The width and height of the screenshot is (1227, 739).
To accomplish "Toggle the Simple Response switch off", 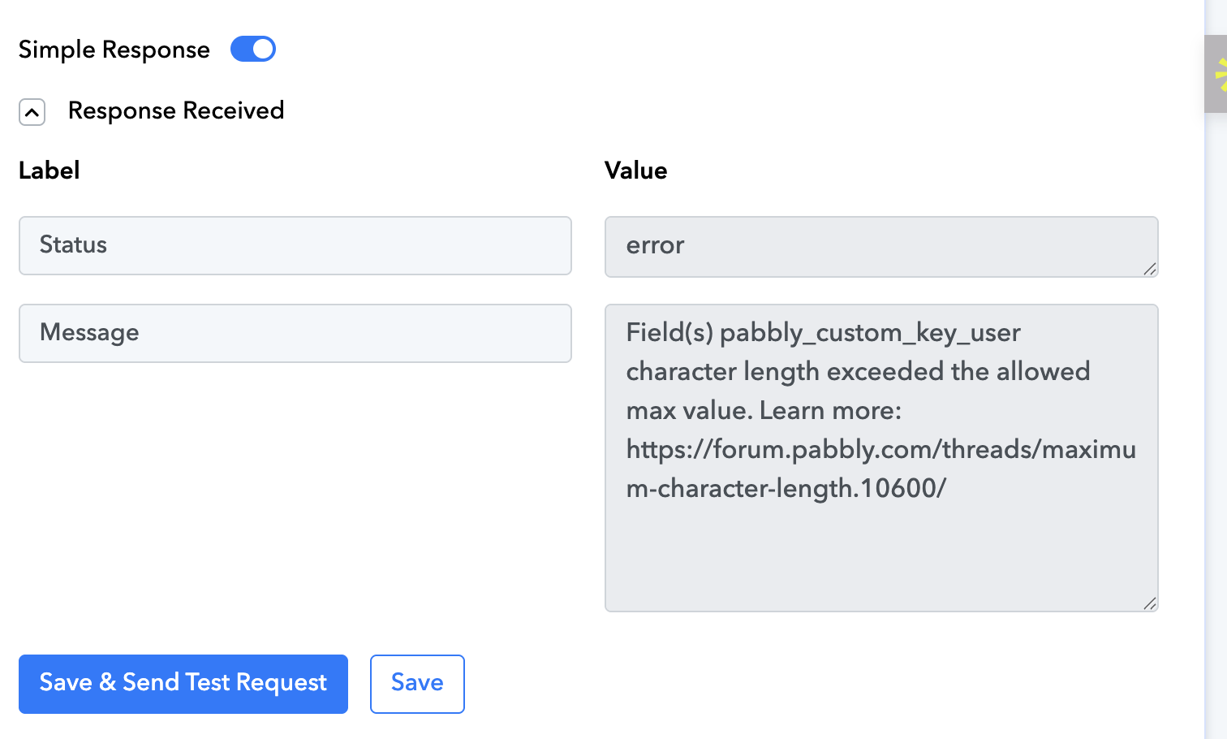I will (x=253, y=50).
